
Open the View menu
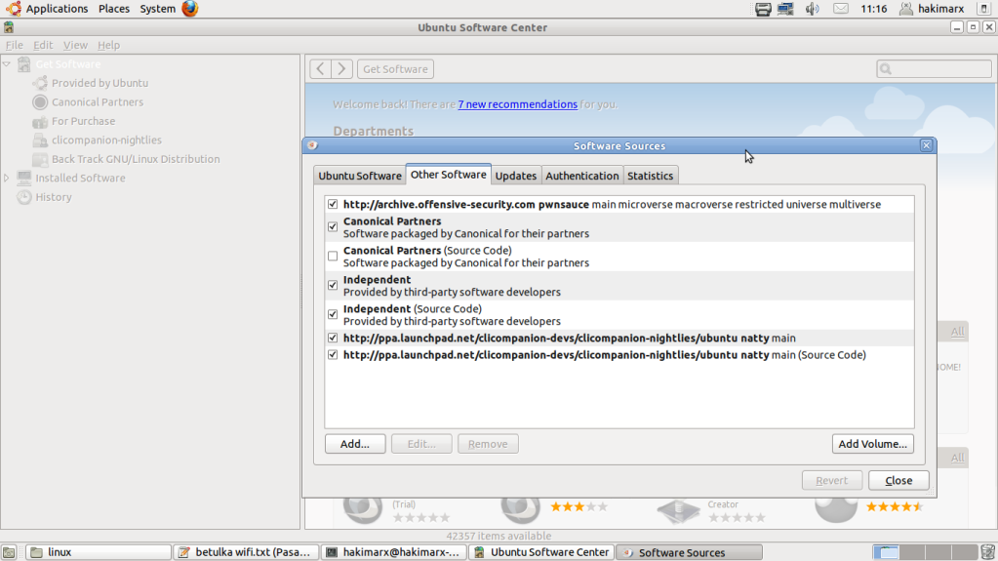[75, 45]
